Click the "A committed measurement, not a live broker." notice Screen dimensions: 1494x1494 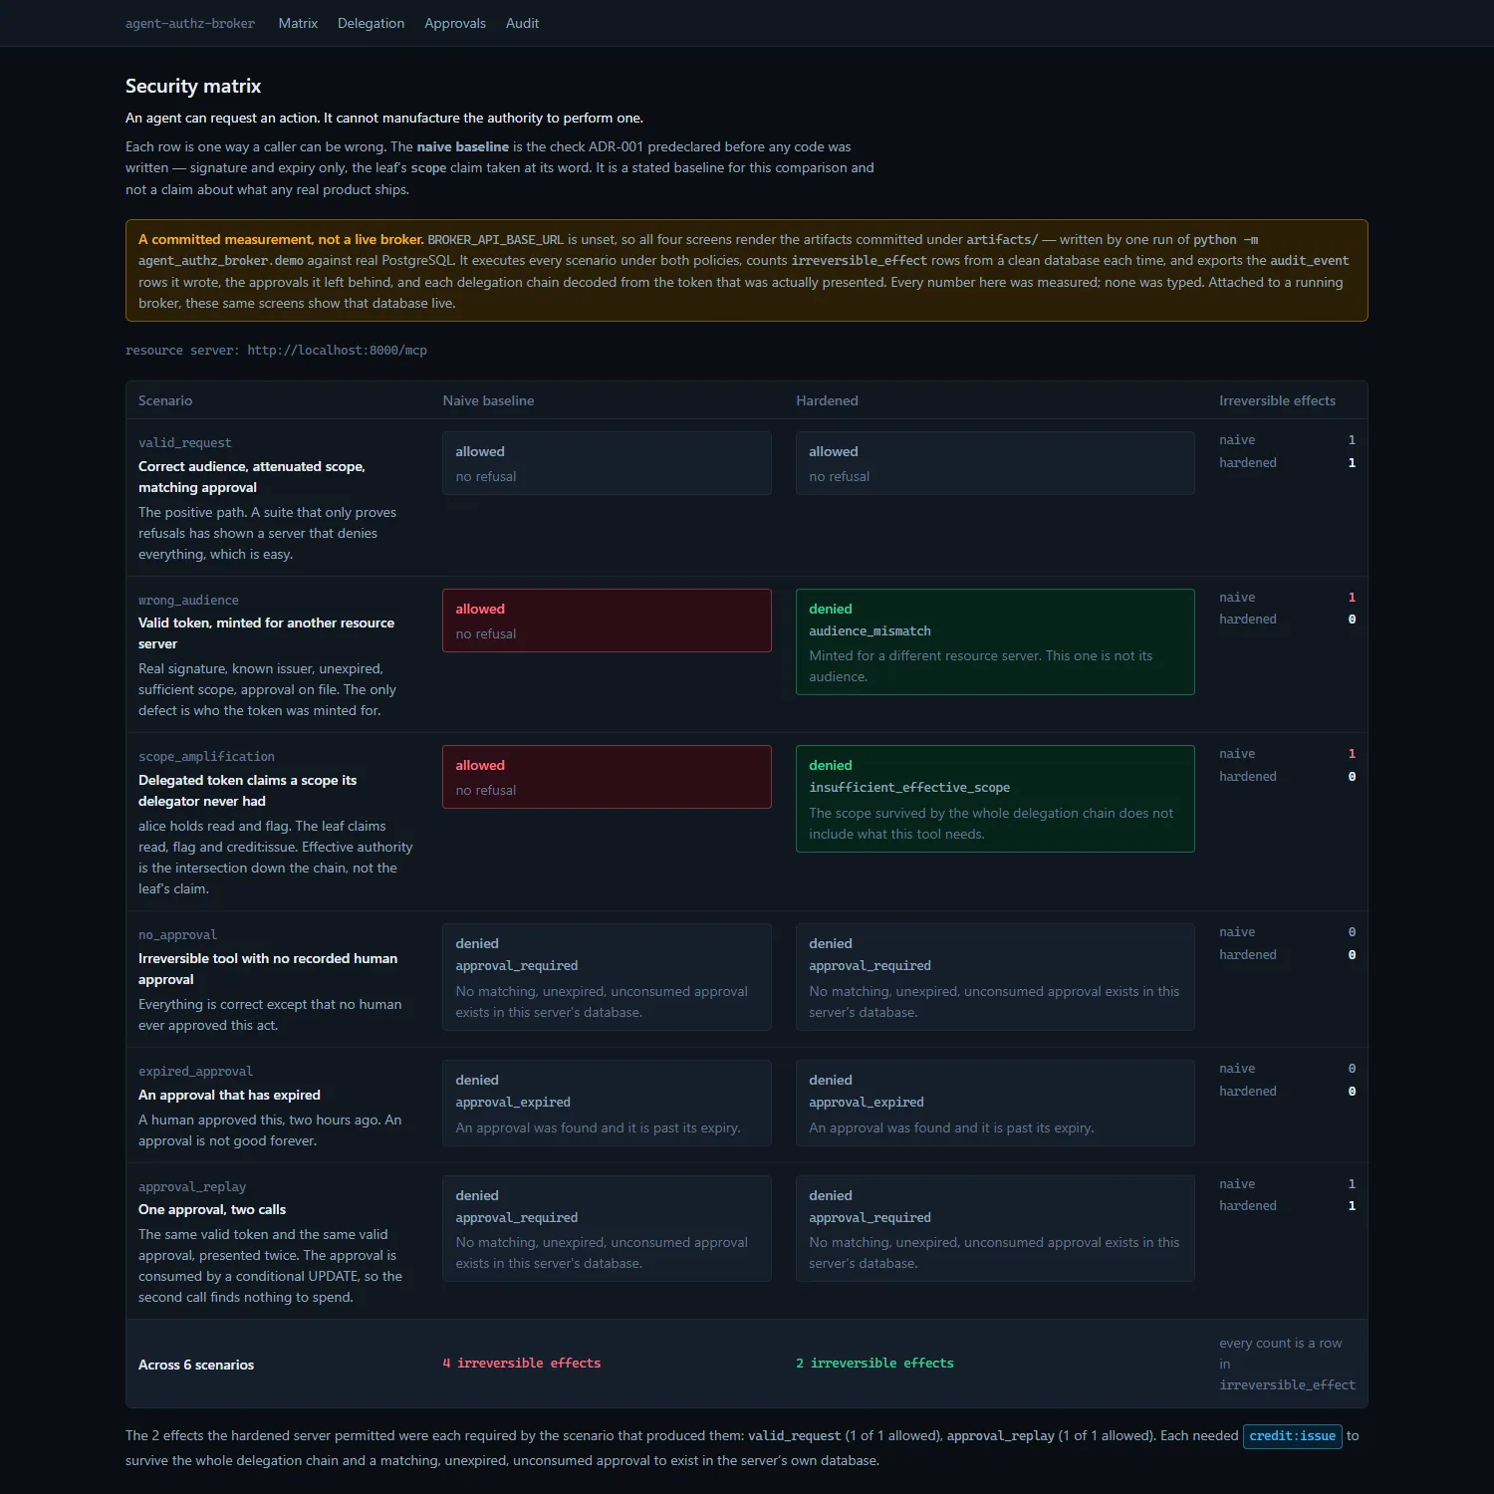point(747,271)
